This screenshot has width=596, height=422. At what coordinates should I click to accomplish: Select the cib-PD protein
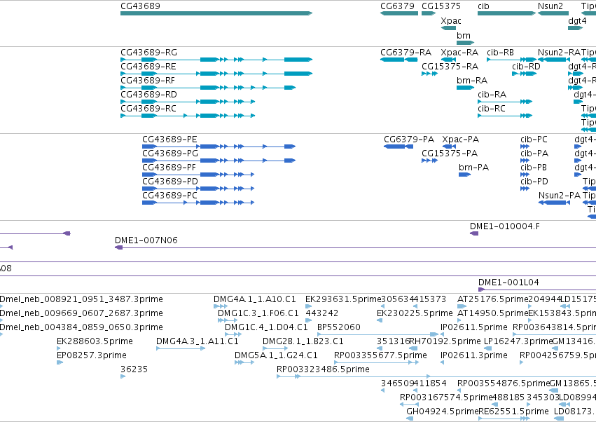[x=525, y=189]
